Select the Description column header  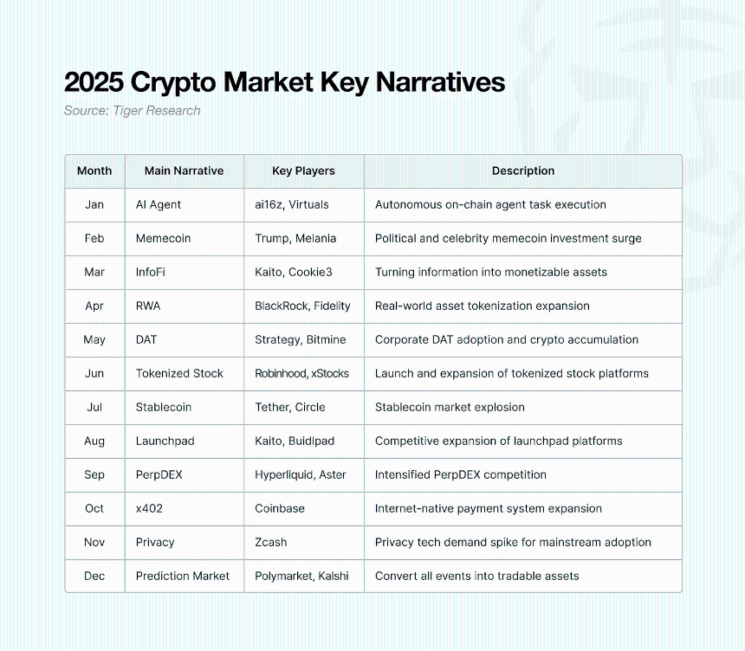pyautogui.click(x=523, y=171)
